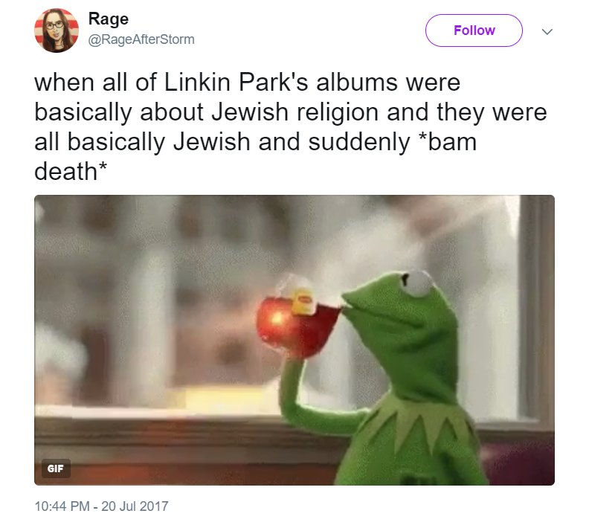Image resolution: width=589 pixels, height=525 pixels.
Task: Click the phrase *bam in tweet
Action: 448,142
